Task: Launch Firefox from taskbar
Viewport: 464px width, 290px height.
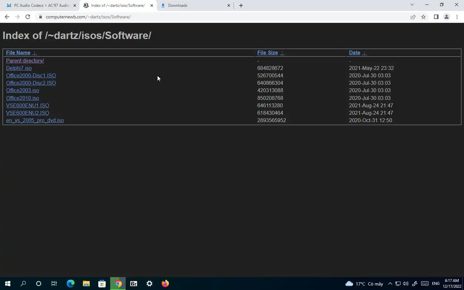Action: point(165,284)
